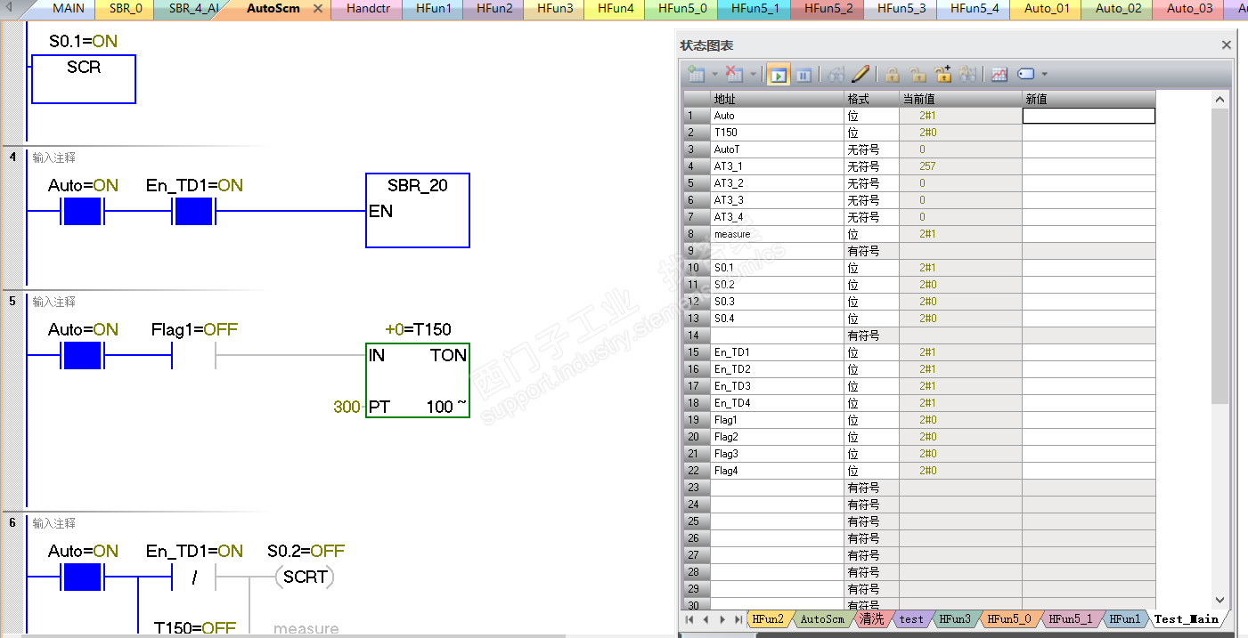Select the AT3_1 address cell

pyautogui.click(x=777, y=166)
